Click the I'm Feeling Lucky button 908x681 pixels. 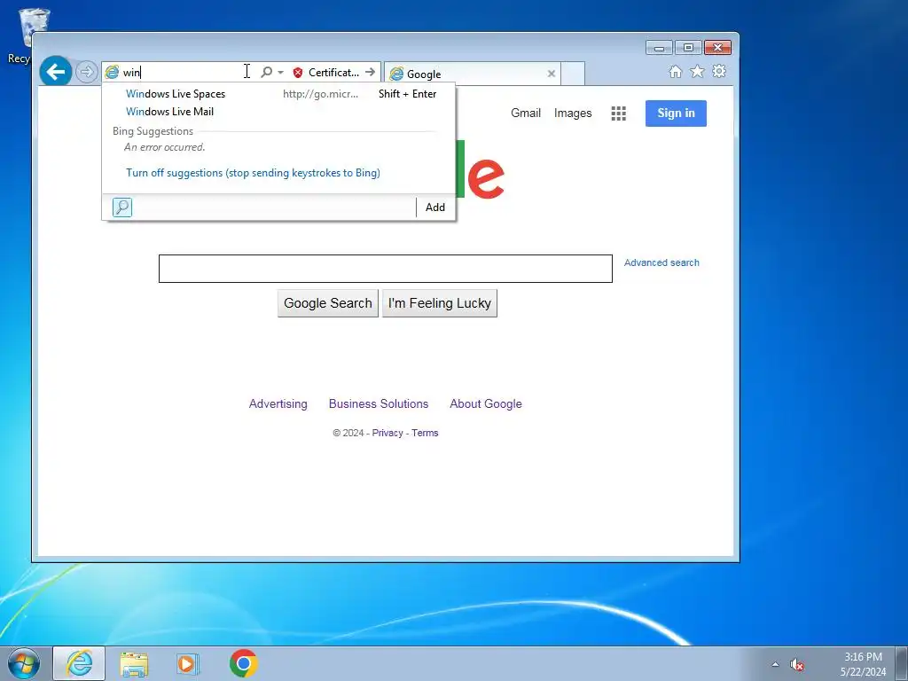point(440,303)
